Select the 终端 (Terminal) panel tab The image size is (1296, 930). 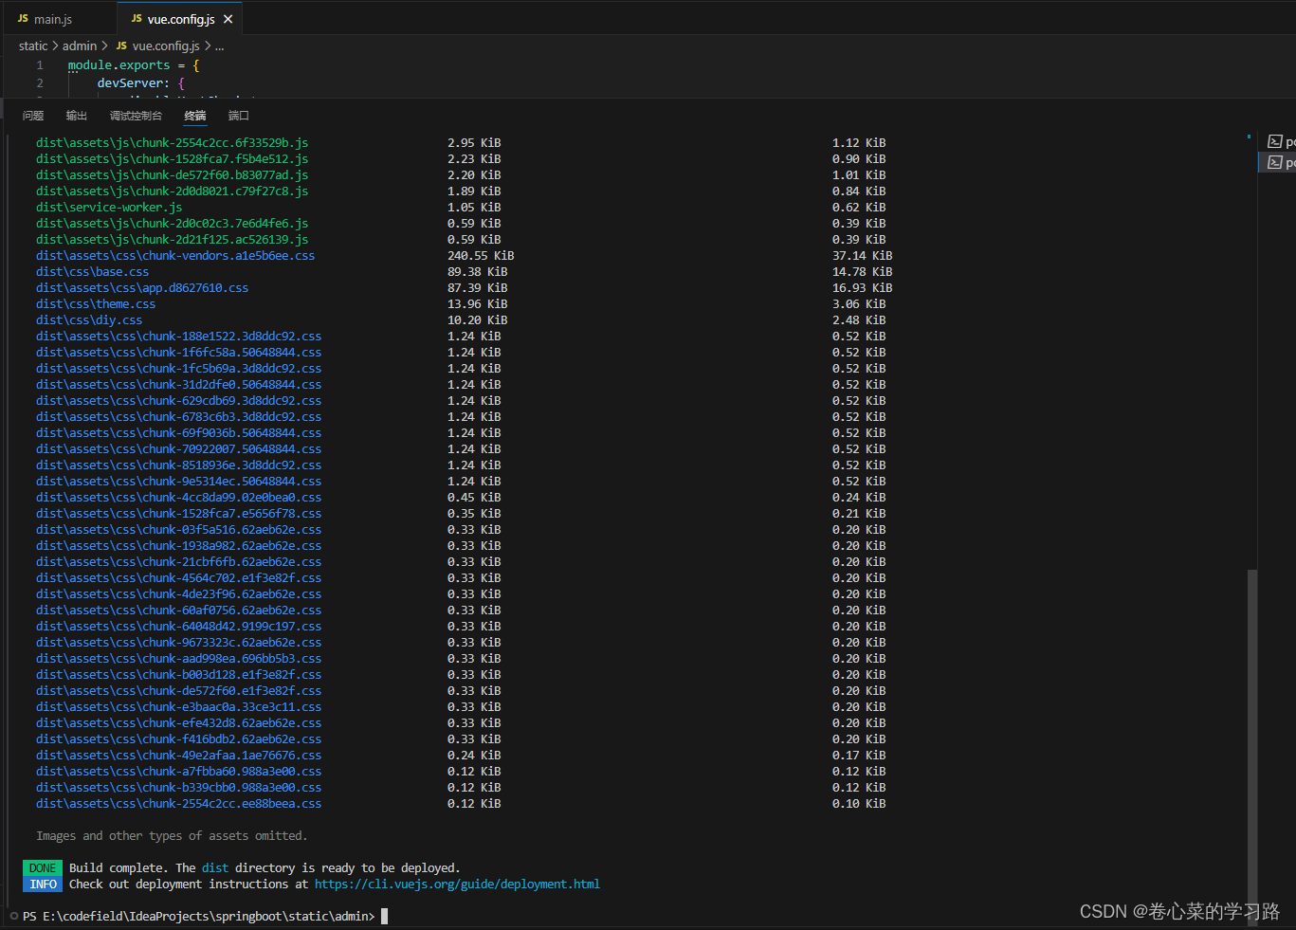(195, 116)
